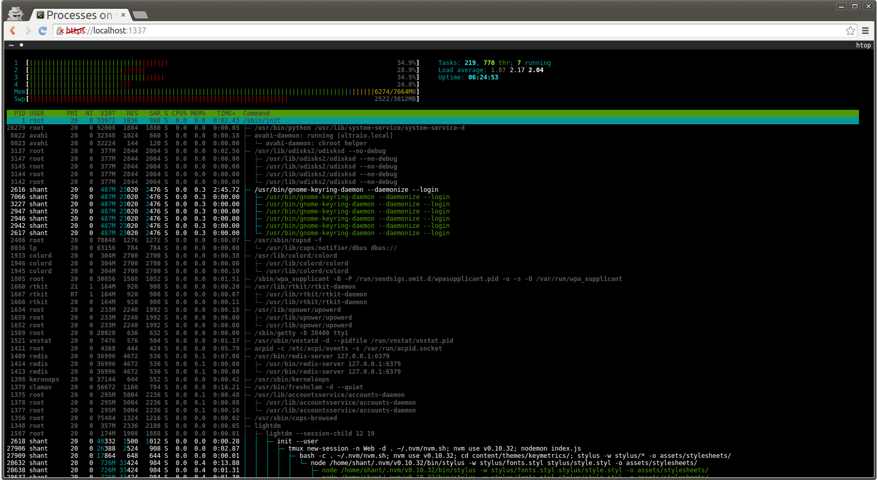The image size is (877, 480).
Task: Select colord parent process PID 1933
Action: 433,256
